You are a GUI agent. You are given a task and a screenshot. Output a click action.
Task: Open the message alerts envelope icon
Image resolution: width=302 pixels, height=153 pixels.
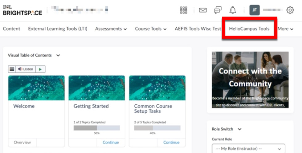click(x=202, y=10)
